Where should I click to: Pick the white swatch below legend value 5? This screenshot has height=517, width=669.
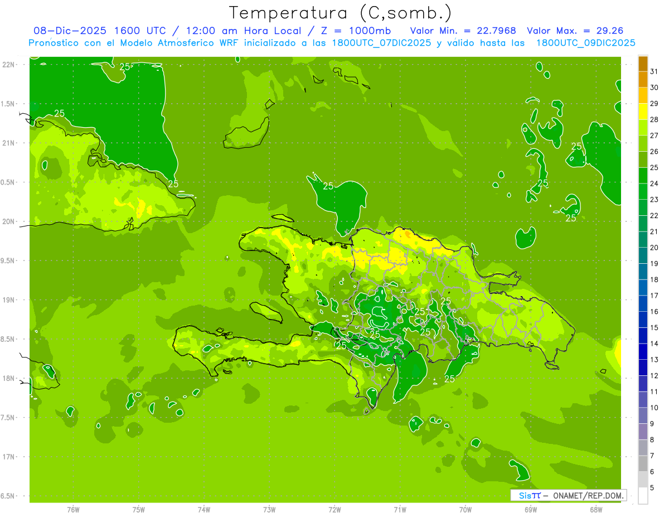coord(643,496)
